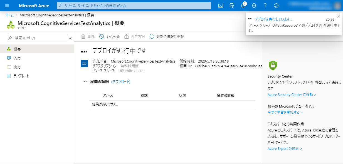Click the 削除 trash toolbar button
343x164 pixels.
point(88,37)
